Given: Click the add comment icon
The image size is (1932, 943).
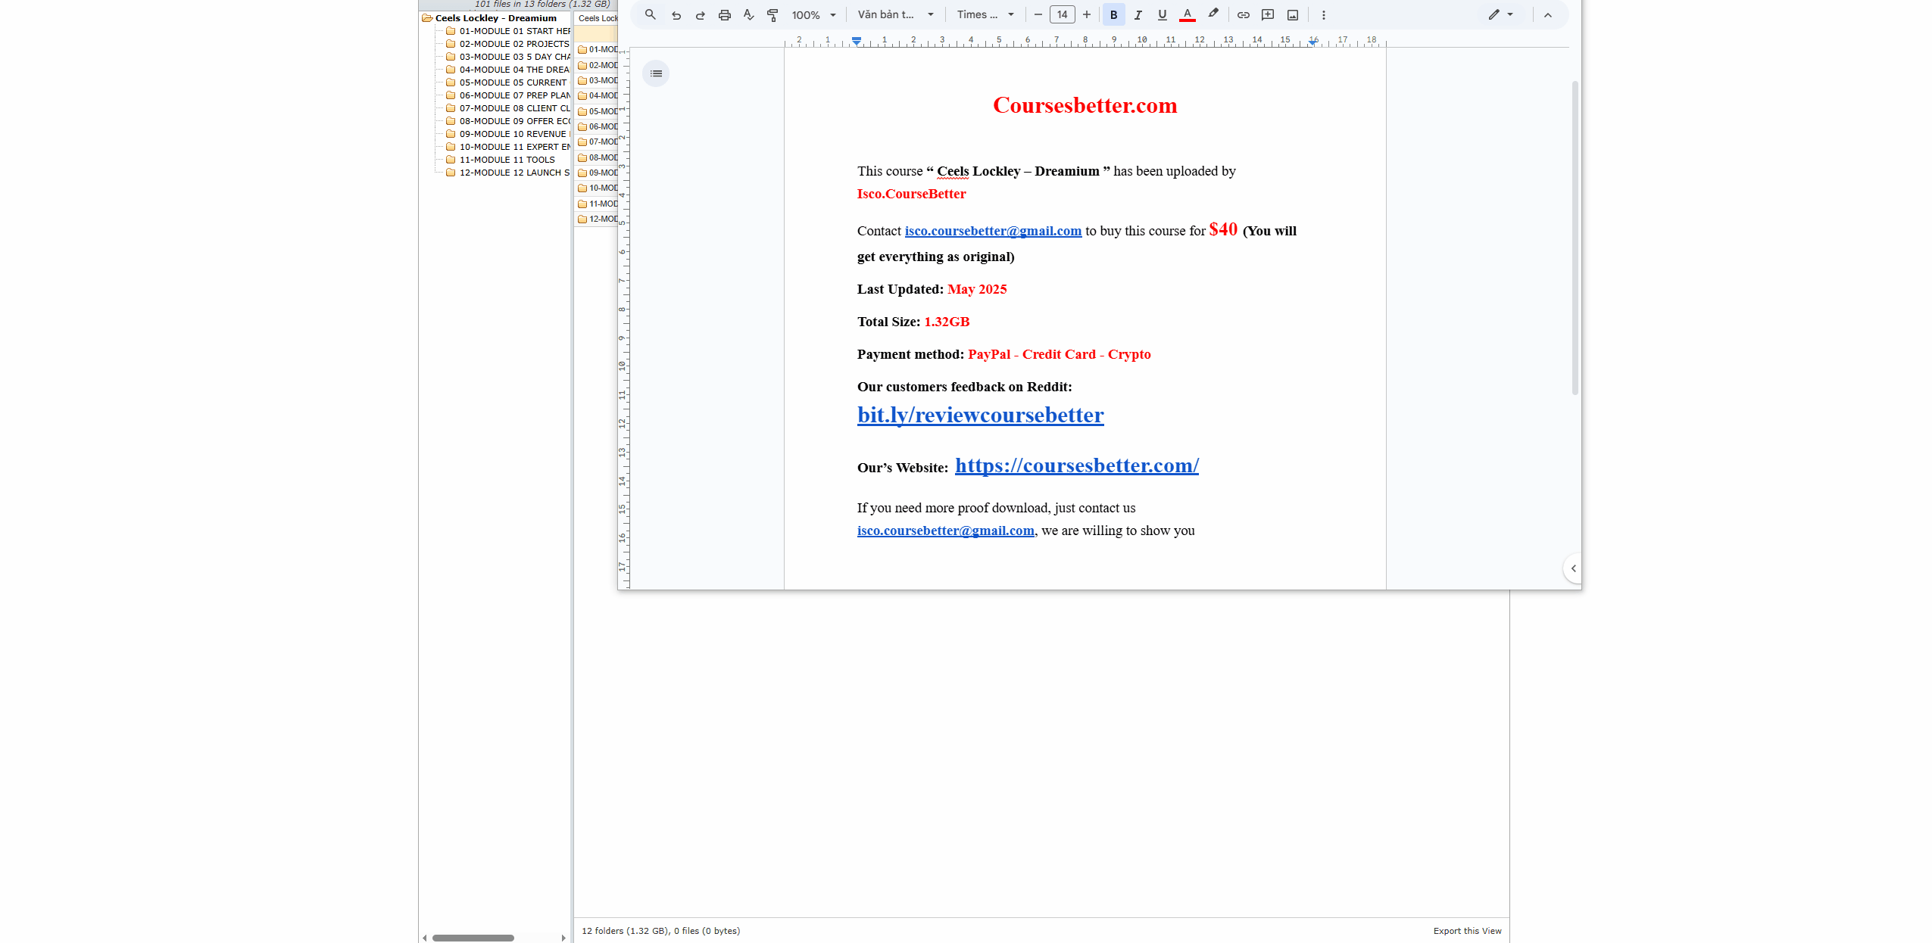Looking at the screenshot, I should (1268, 14).
